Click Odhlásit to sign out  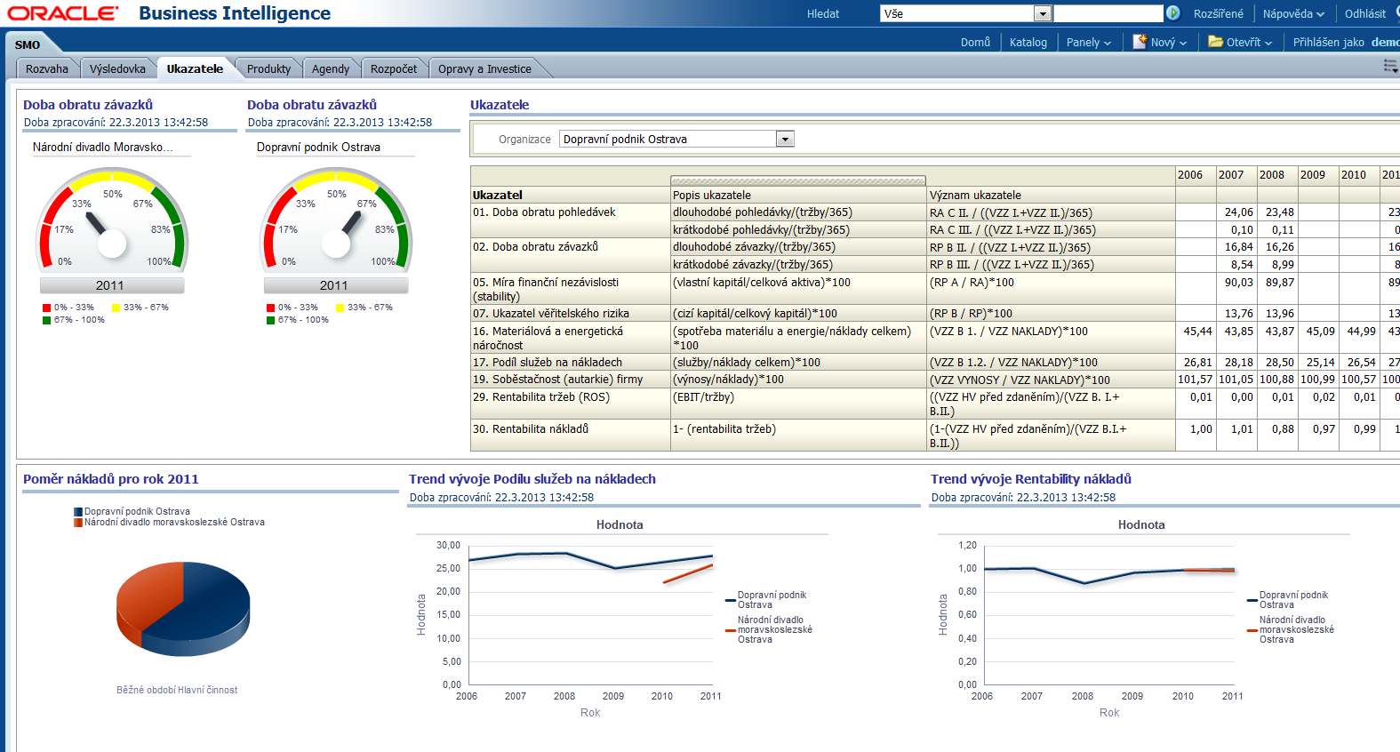tap(1365, 13)
